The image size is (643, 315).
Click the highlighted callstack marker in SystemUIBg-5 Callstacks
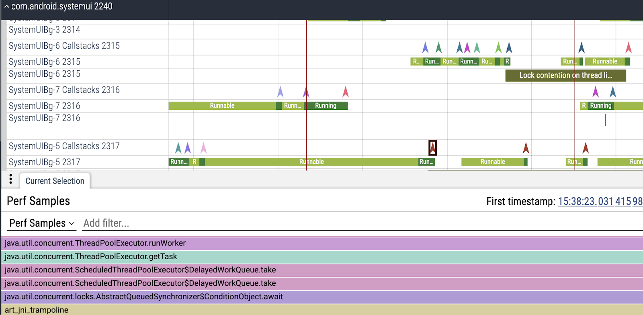(x=432, y=148)
